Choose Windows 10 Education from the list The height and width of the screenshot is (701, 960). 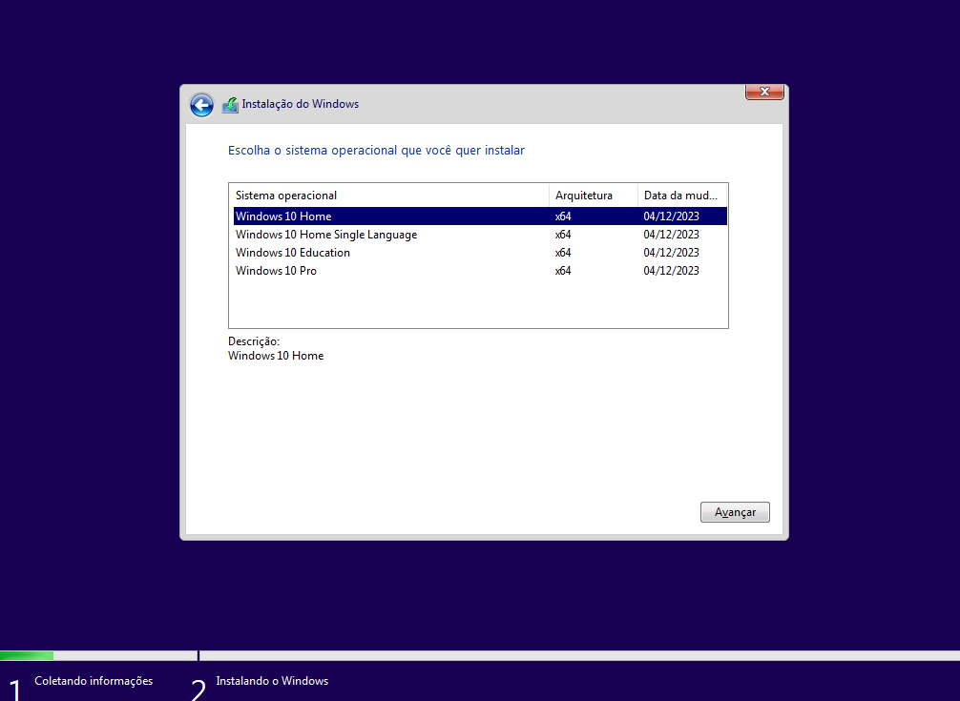coord(292,253)
